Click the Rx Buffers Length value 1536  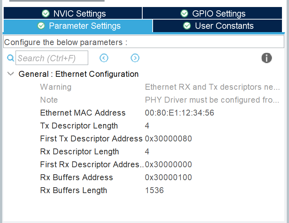point(154,190)
